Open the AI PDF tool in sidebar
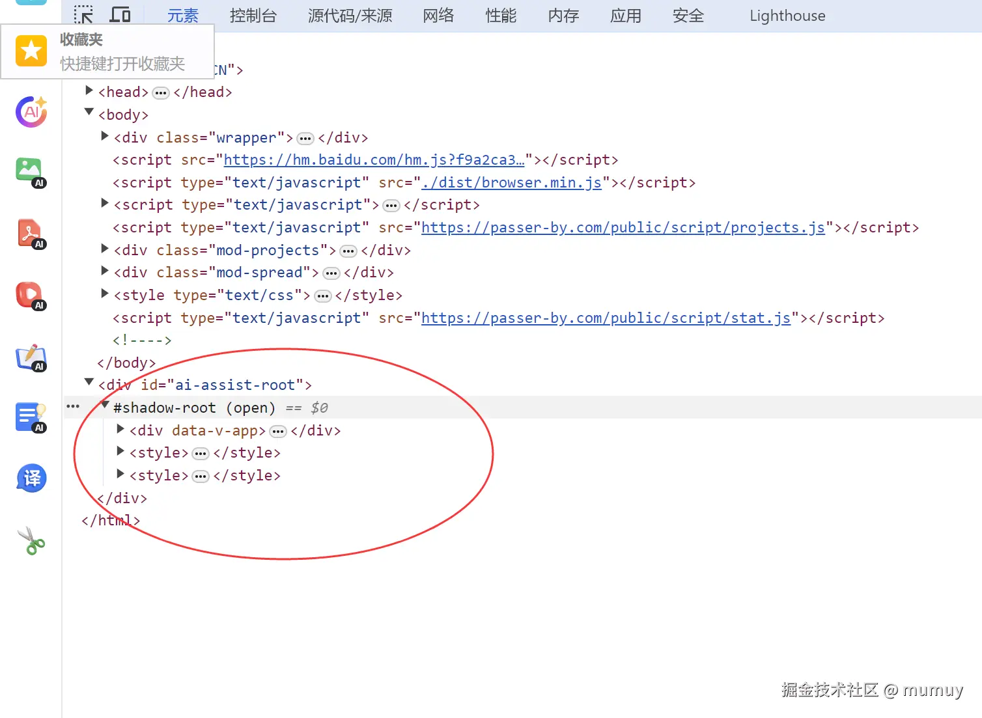This screenshot has width=982, height=718. click(x=31, y=232)
